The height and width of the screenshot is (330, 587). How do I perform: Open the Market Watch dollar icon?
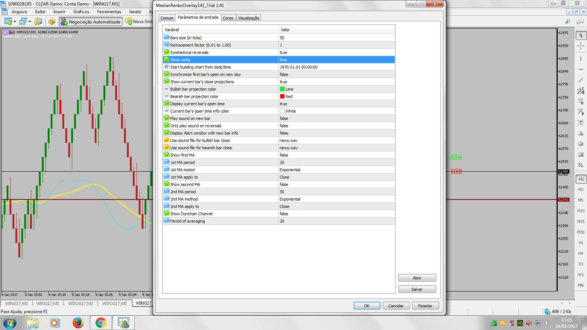click(x=38, y=22)
